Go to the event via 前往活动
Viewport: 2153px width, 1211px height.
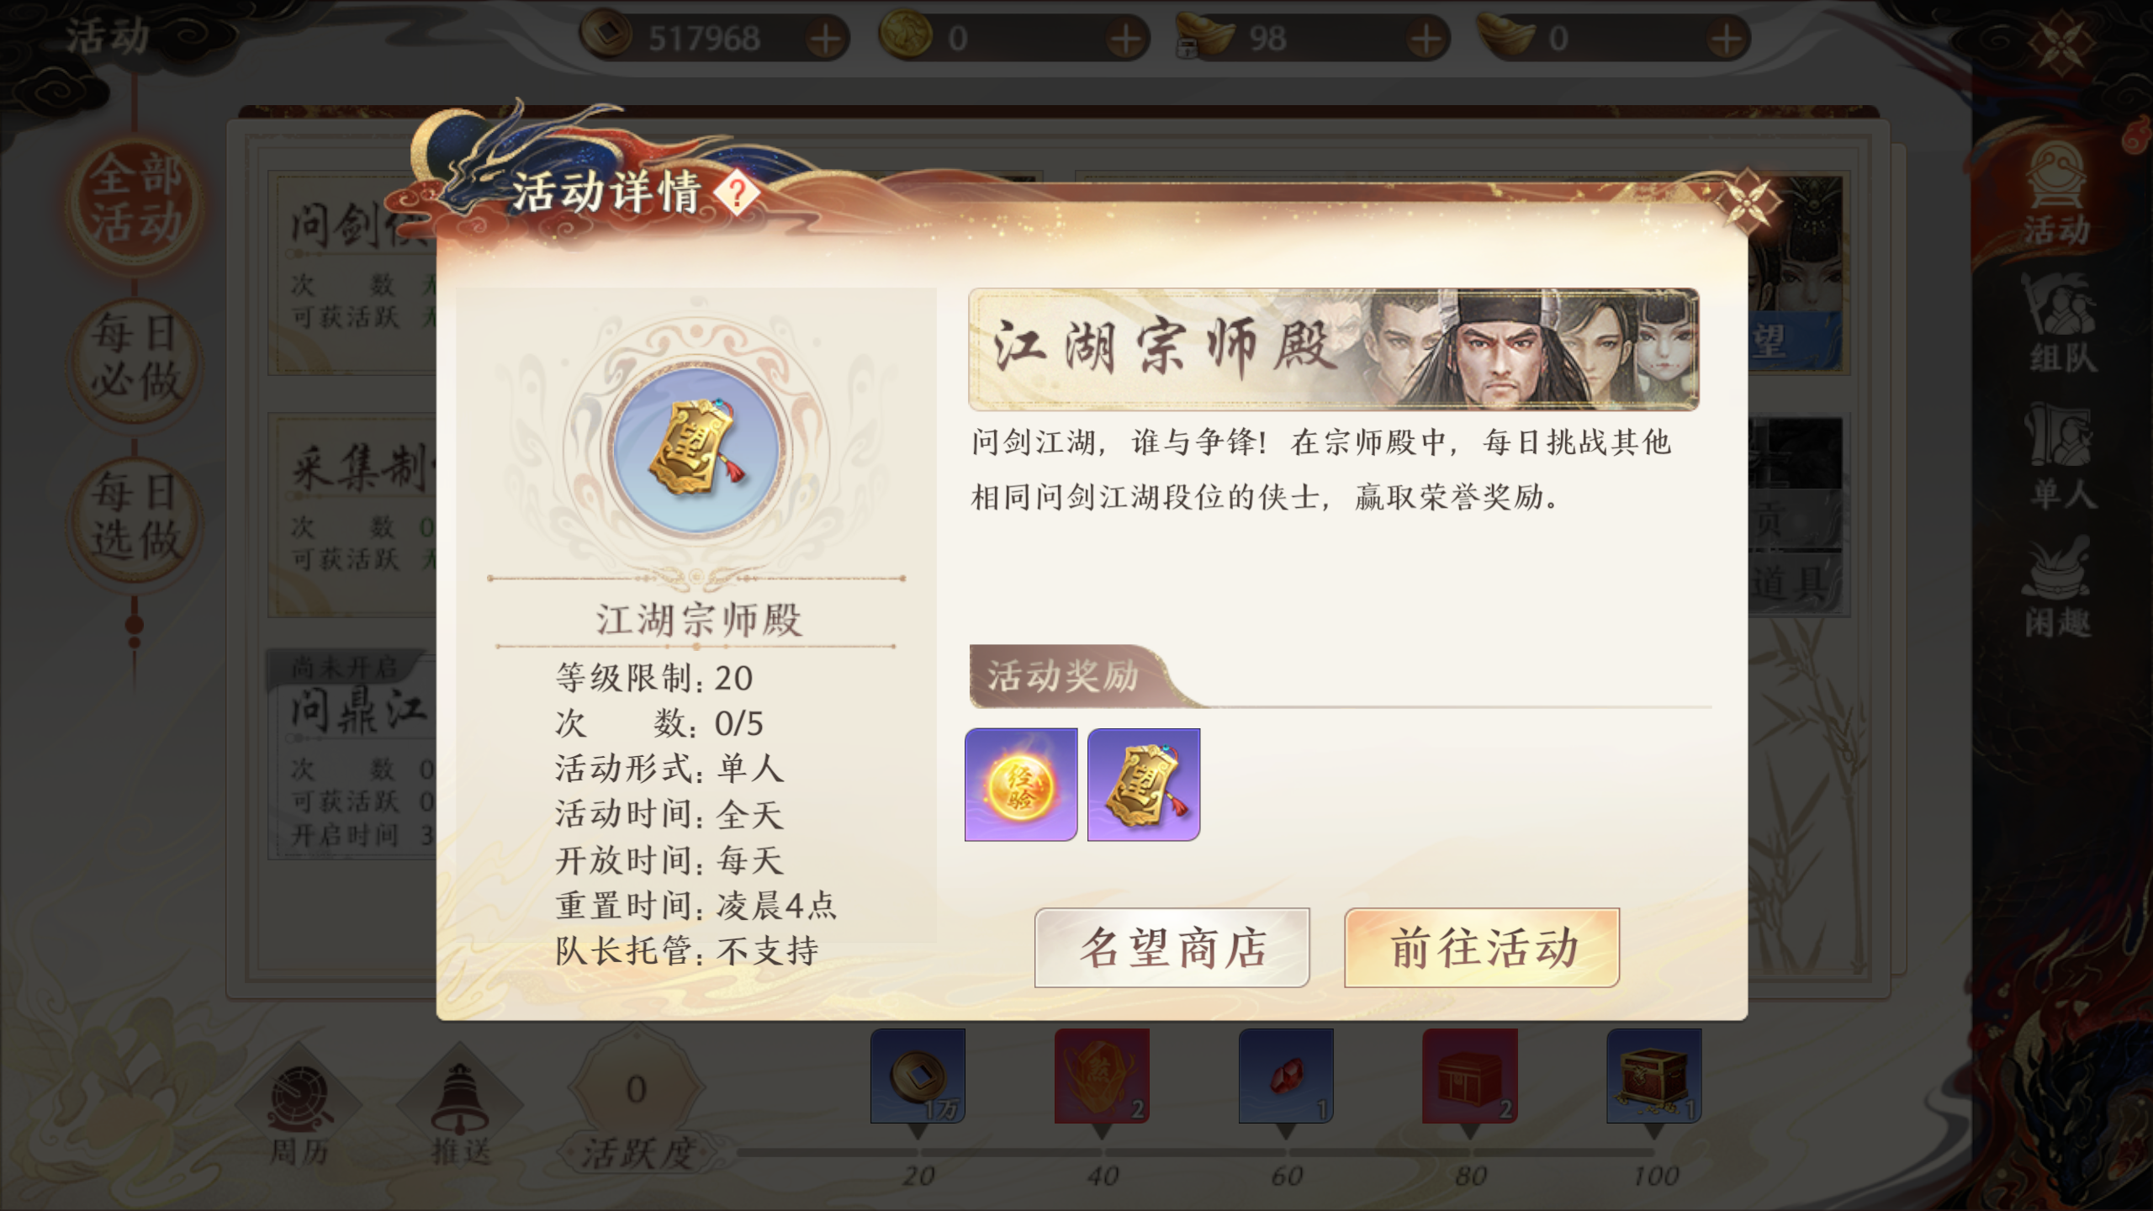click(x=1482, y=948)
